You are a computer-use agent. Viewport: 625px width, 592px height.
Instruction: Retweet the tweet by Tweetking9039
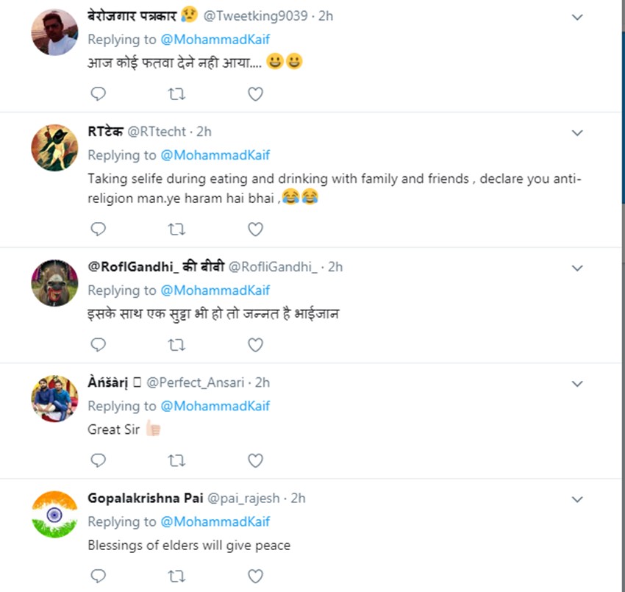(x=176, y=93)
